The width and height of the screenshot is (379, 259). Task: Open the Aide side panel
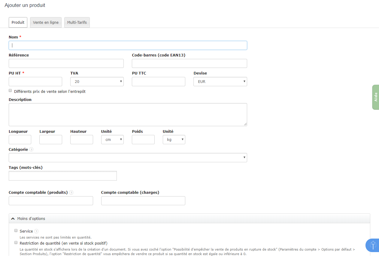[x=375, y=97]
